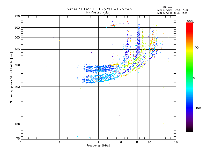This screenshot has height=155, width=207.
Task: Click the dense blue vertical trace at 8 MHz
Action: [138, 39]
